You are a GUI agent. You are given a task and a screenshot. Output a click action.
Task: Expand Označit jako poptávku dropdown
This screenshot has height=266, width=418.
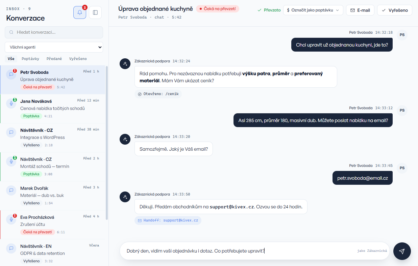[313, 10]
